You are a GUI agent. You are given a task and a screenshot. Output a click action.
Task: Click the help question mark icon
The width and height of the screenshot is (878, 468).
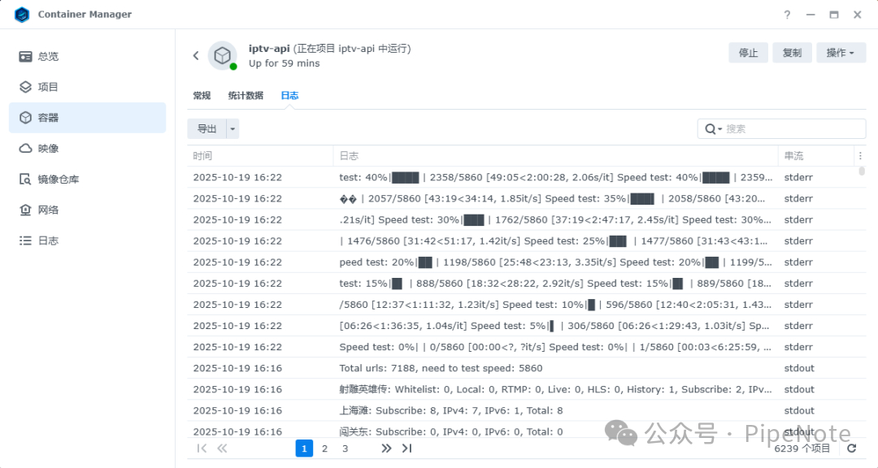(x=787, y=15)
